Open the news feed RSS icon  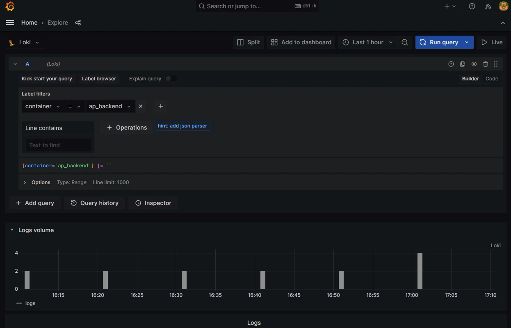coord(488,6)
